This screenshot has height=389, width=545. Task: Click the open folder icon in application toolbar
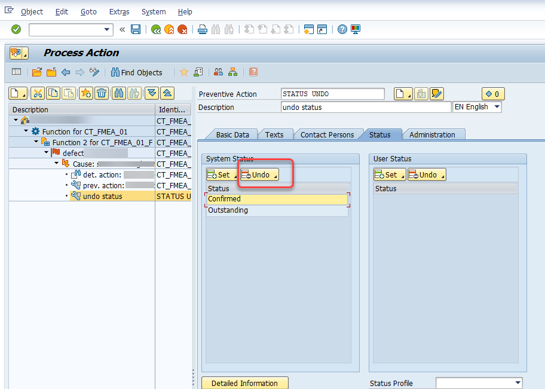coord(37,72)
